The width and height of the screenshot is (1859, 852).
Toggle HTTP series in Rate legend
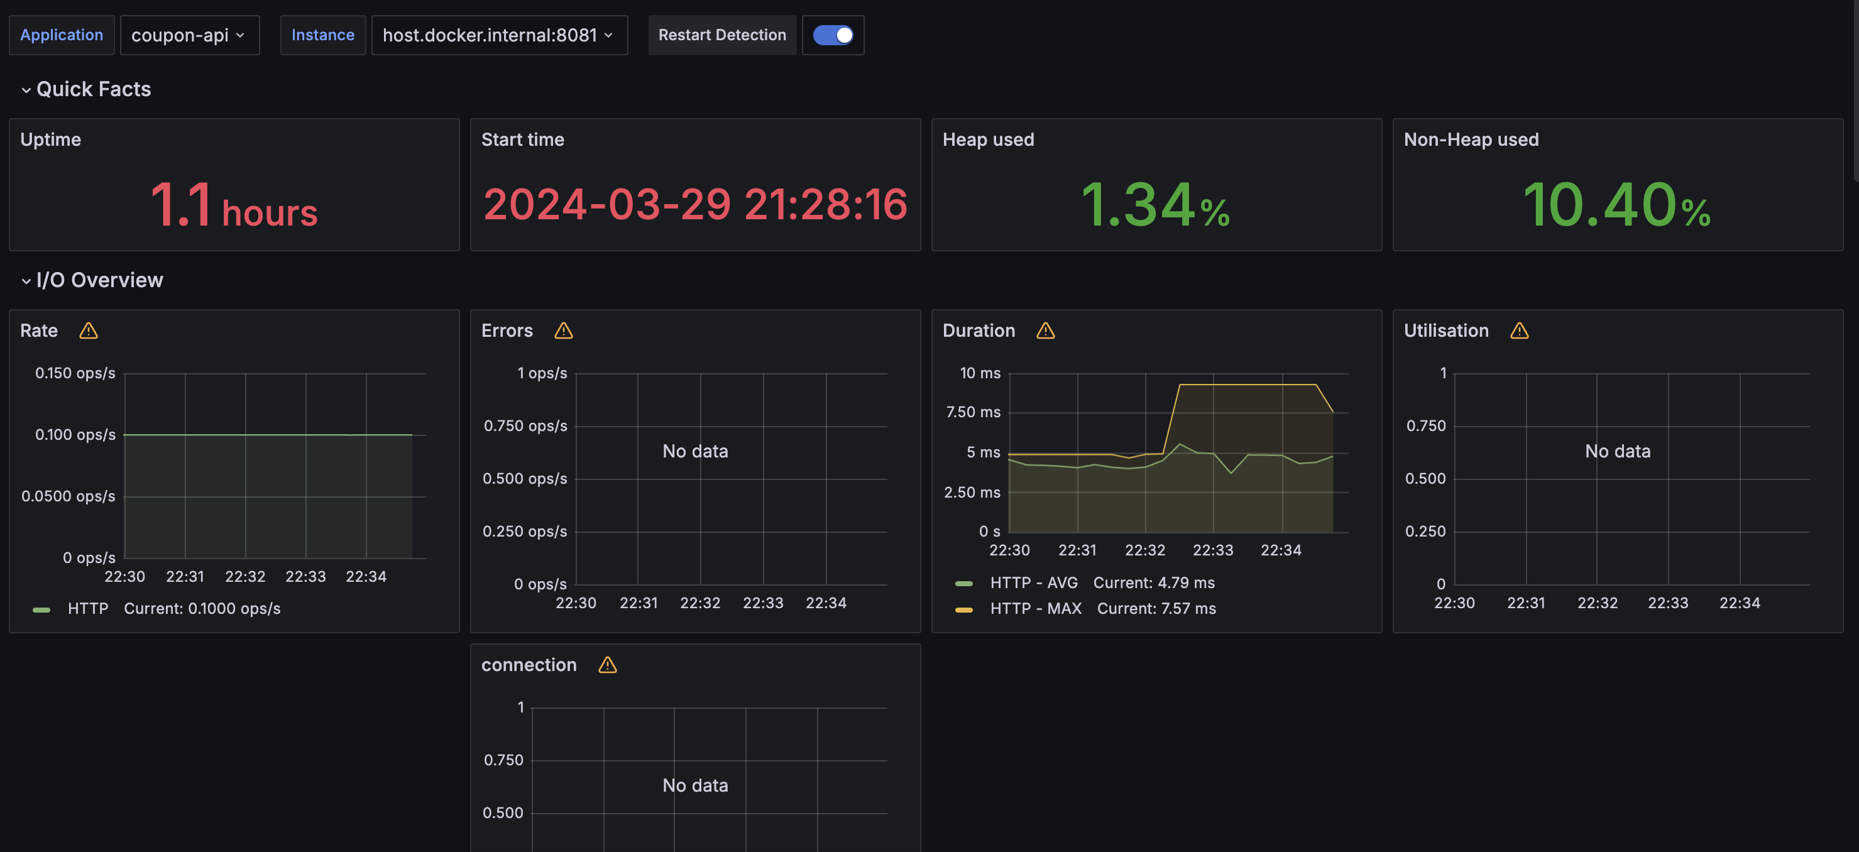tap(87, 608)
